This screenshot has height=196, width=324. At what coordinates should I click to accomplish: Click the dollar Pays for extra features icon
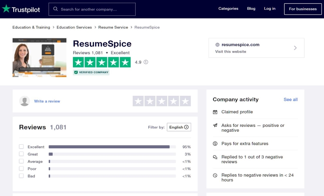pyautogui.click(x=215, y=143)
